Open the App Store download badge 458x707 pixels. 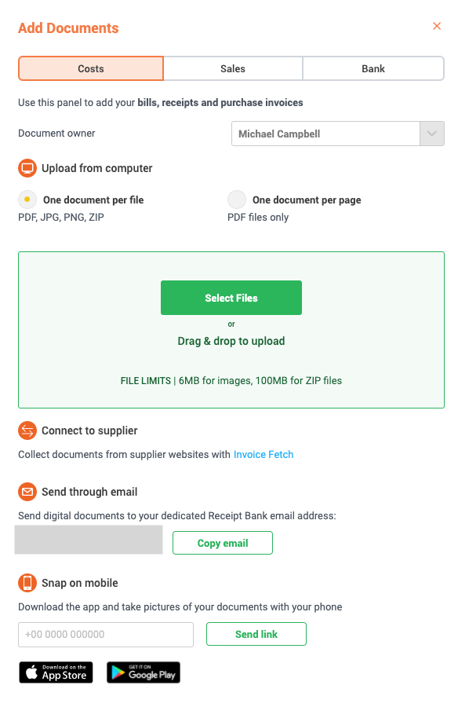[x=56, y=672]
